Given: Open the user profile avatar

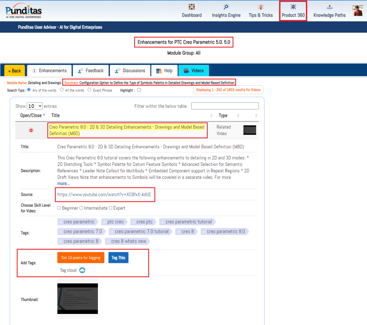Looking at the screenshot, I should (x=358, y=10).
